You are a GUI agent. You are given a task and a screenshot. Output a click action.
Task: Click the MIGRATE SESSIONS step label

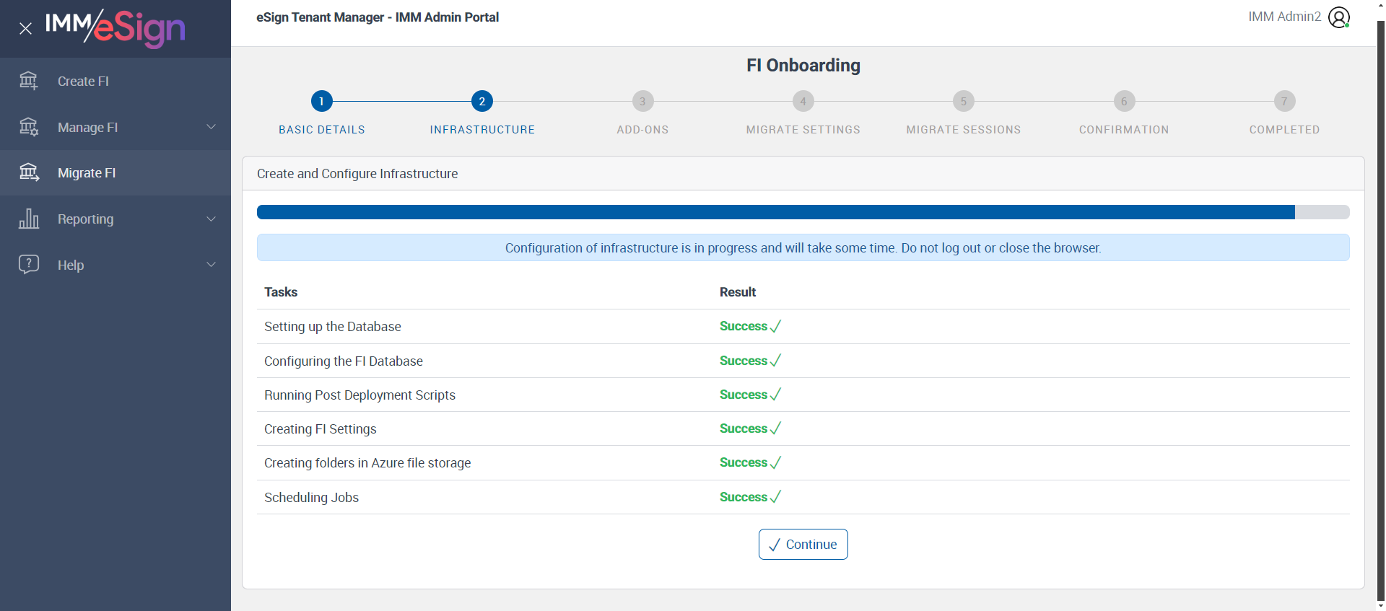964,130
